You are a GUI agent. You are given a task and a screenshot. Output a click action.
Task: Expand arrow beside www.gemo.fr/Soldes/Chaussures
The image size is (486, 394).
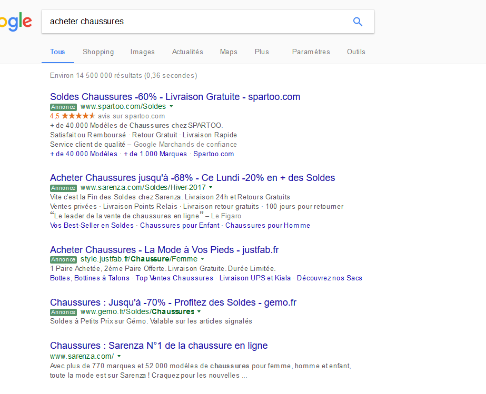(x=199, y=311)
